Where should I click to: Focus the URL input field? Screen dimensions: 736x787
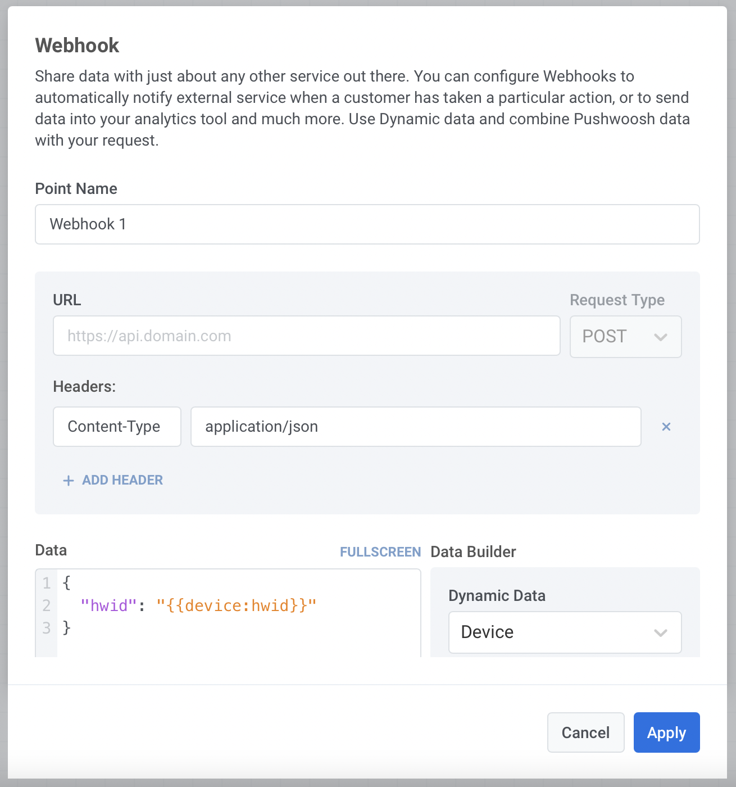point(306,336)
